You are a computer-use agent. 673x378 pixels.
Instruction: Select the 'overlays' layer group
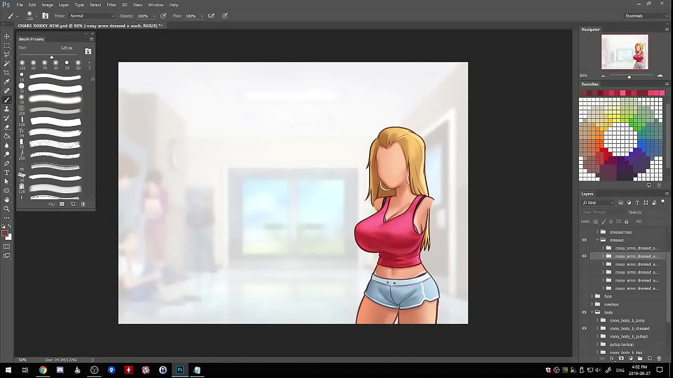611,304
